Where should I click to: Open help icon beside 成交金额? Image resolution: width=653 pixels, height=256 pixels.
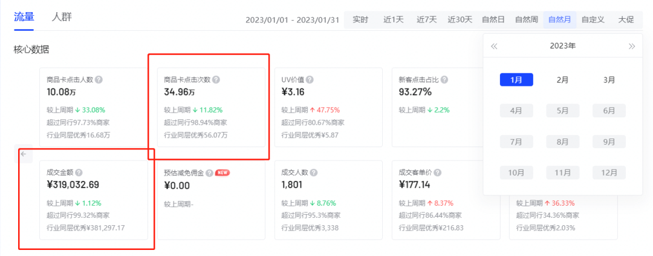[79, 172]
